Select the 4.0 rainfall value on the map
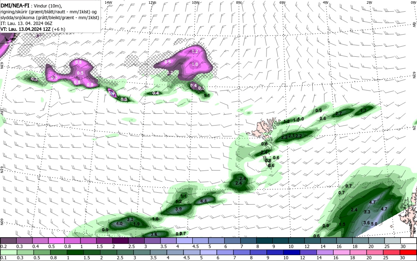The height and width of the screenshot is (261, 417). (x=119, y=223)
